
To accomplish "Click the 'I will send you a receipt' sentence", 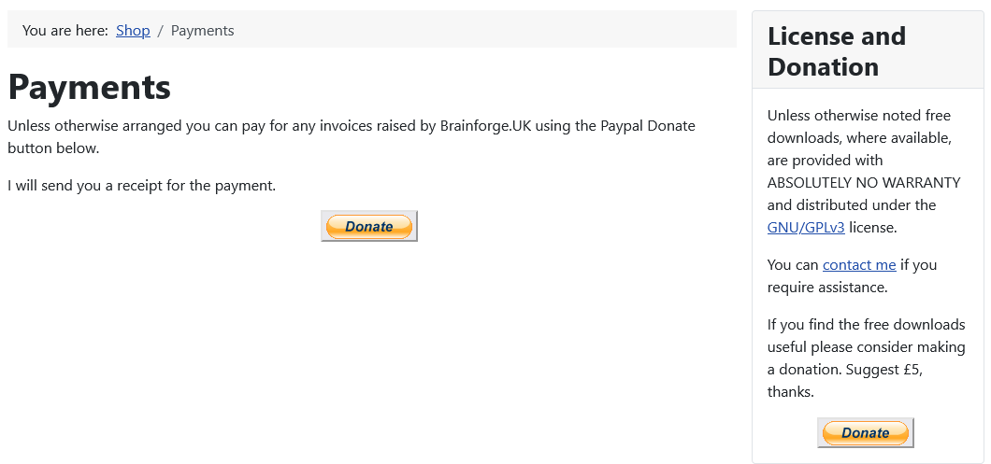I will (x=141, y=186).
